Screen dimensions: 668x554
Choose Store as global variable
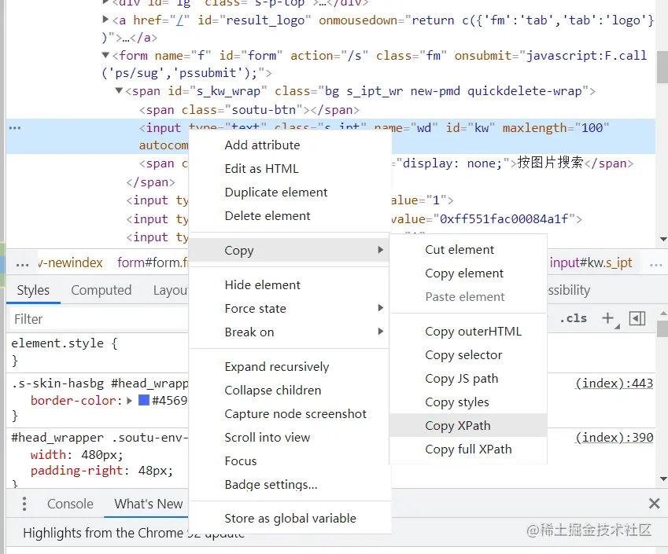coord(290,519)
